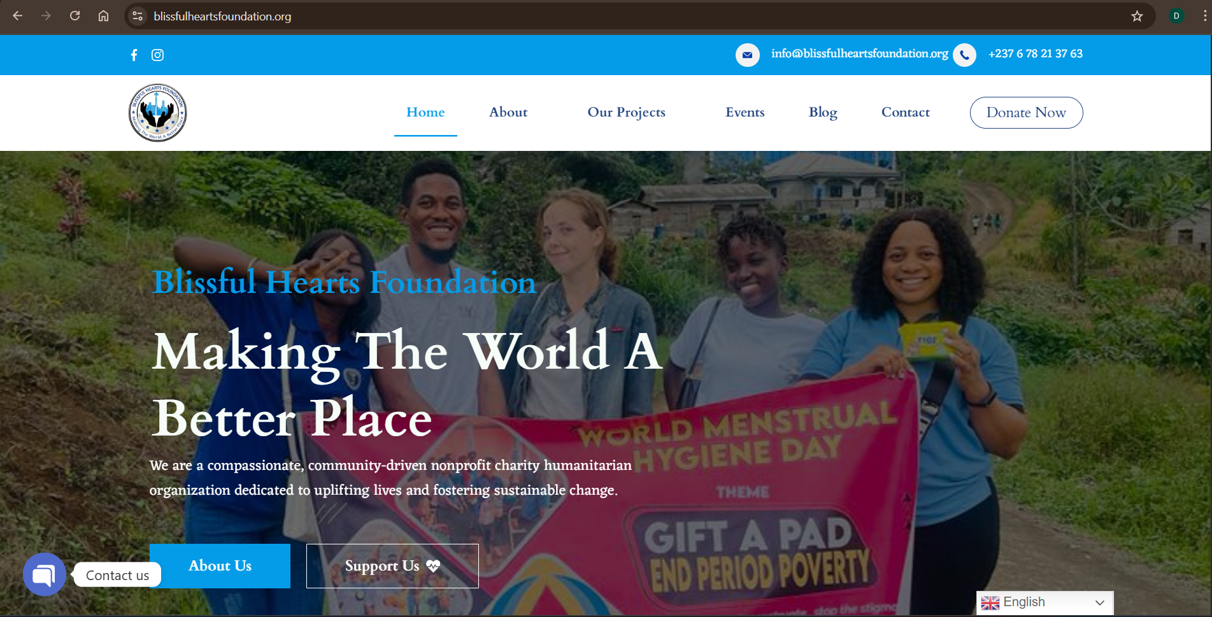Screen dimensions: 1212x617
Task: Click the browser address bar URL
Action: point(222,17)
